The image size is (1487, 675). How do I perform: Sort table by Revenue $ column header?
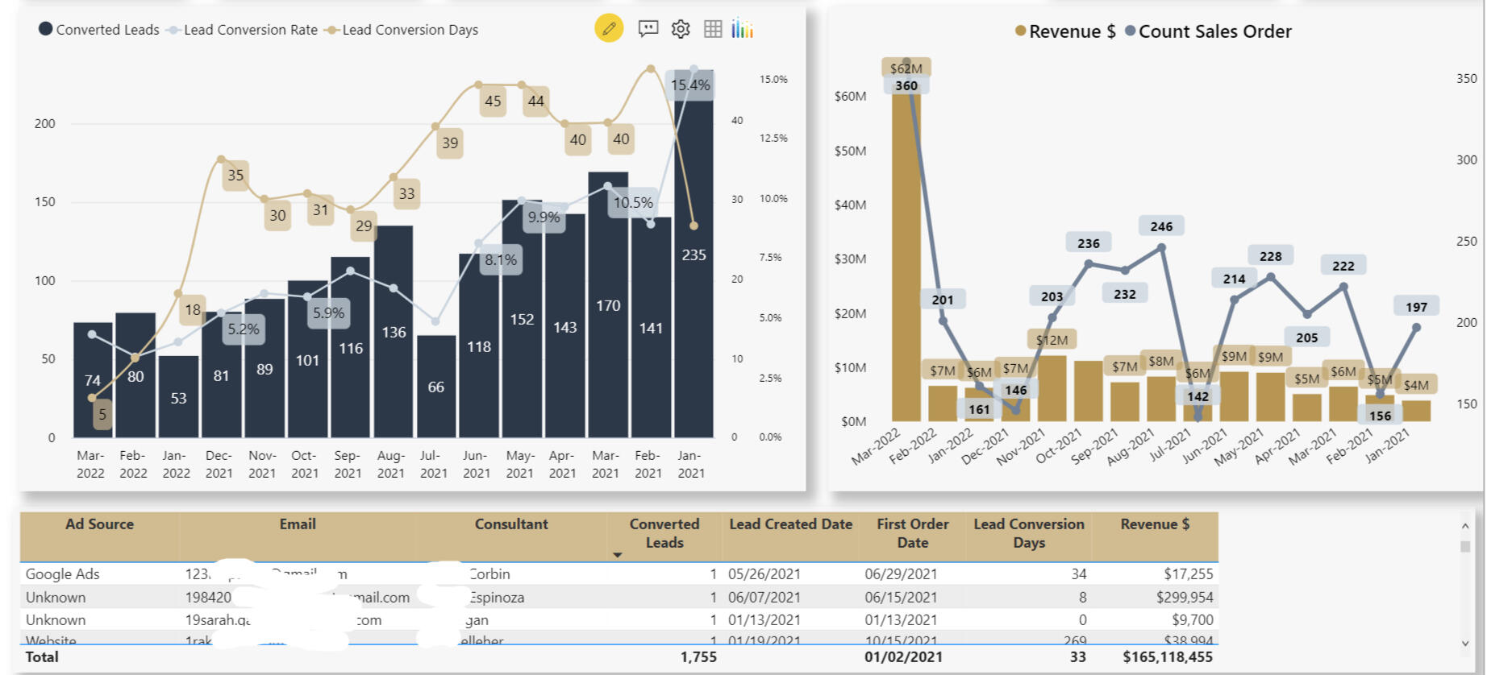pyautogui.click(x=1154, y=524)
